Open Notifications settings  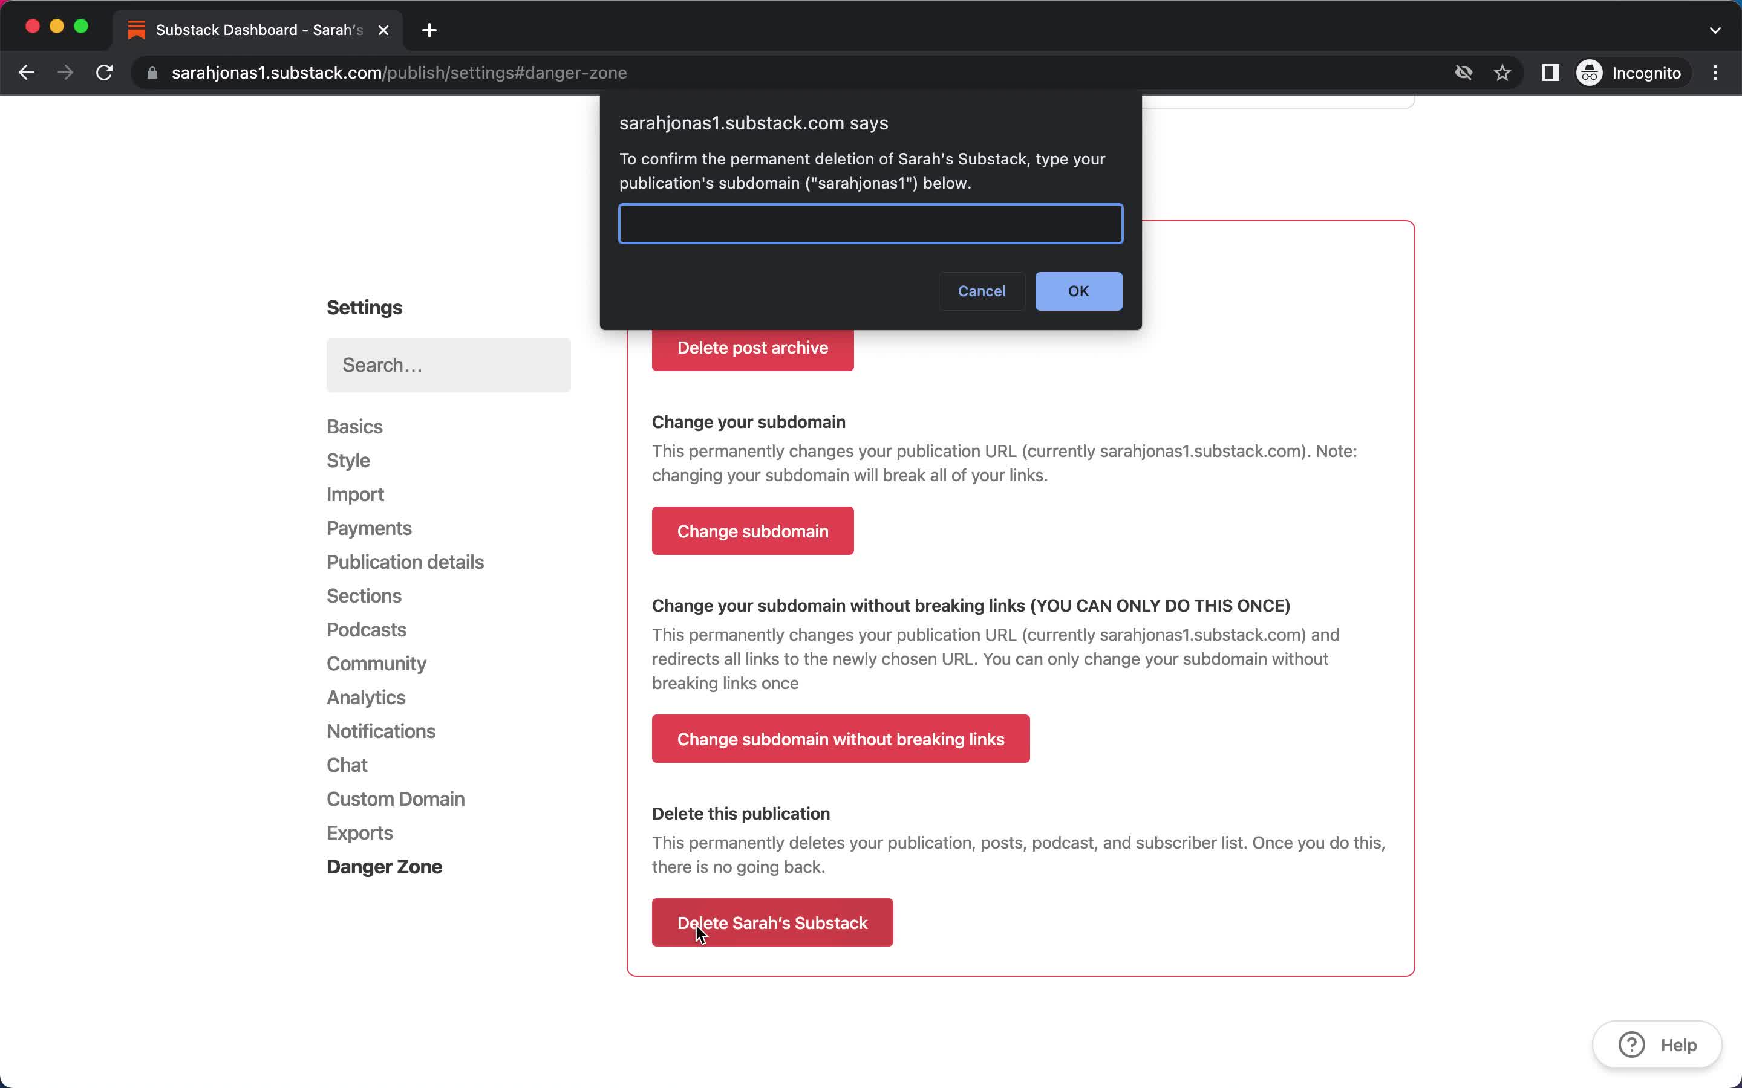click(x=381, y=731)
